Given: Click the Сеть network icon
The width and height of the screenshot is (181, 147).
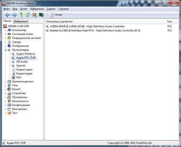Looking at the screenshot, I should tap(9, 85).
